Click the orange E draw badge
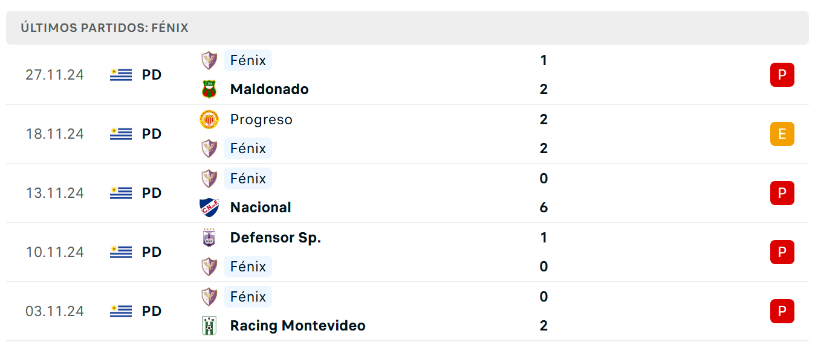This screenshot has width=818, height=351. click(782, 134)
